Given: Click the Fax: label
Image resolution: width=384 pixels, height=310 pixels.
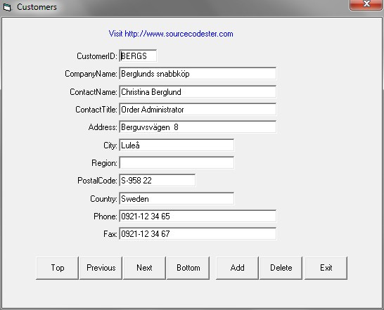Looking at the screenshot, I should point(110,234).
